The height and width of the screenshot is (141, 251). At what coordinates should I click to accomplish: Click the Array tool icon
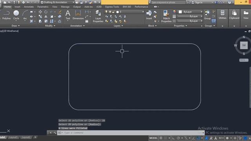[x=51, y=21]
